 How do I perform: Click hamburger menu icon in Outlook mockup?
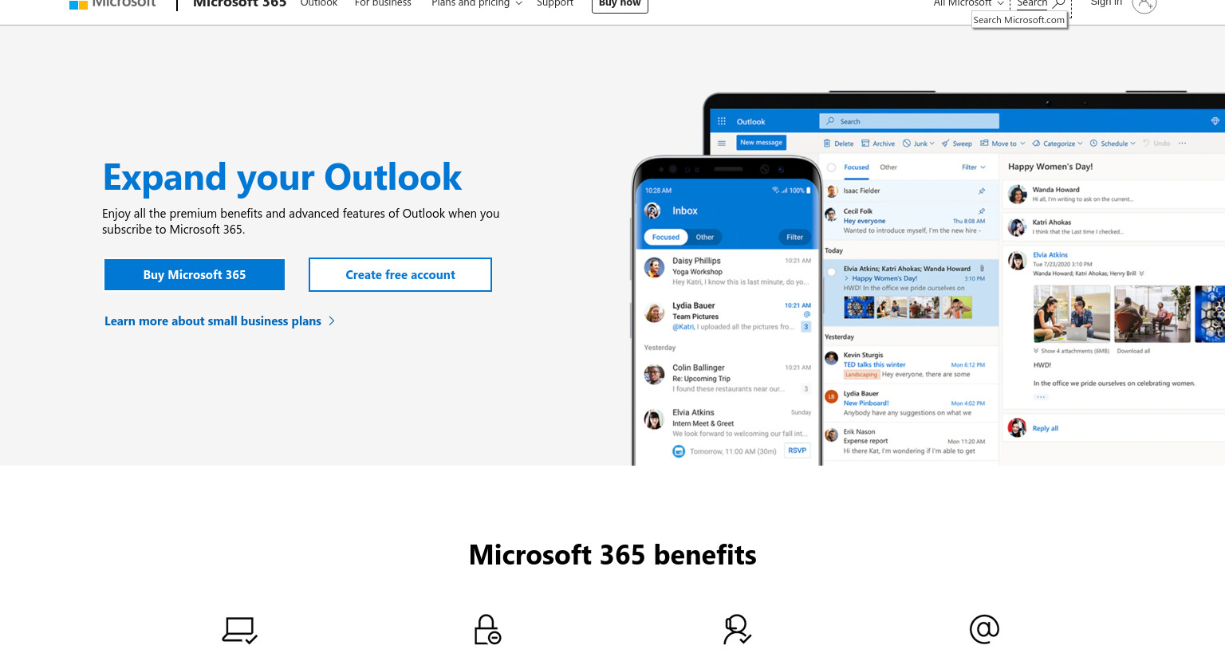[x=722, y=143]
